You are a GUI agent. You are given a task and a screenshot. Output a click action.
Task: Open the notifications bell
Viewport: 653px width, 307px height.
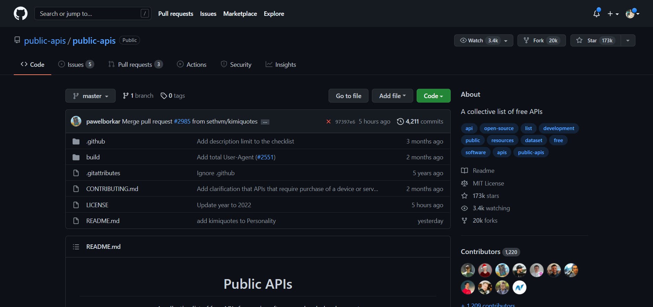coord(597,13)
